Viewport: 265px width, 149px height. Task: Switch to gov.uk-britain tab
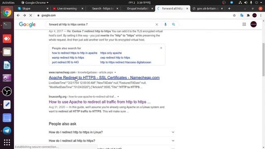click(208, 8)
